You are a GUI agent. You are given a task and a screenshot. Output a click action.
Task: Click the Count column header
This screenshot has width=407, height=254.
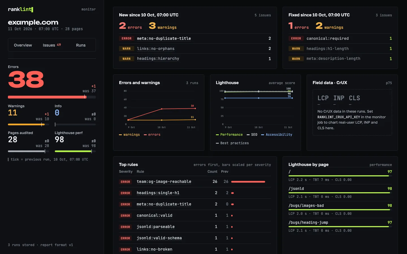pyautogui.click(x=212, y=172)
